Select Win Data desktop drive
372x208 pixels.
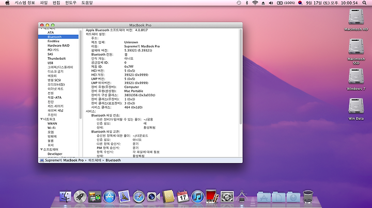pyautogui.click(x=356, y=109)
